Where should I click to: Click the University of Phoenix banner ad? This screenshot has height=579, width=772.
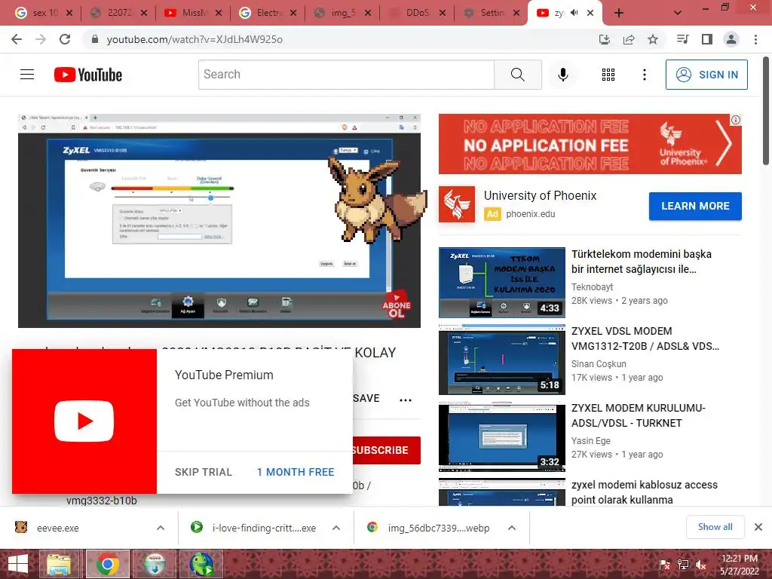click(x=590, y=144)
